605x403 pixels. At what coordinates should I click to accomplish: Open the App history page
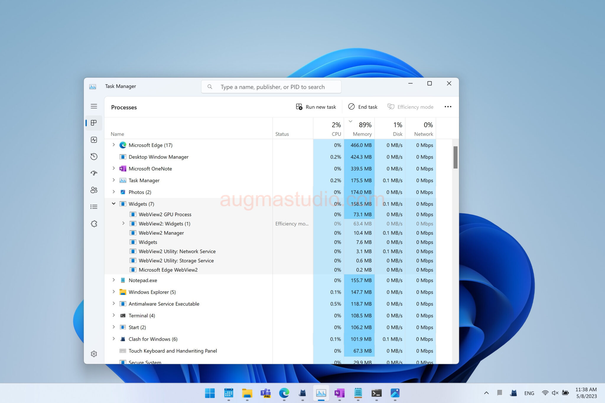coord(94,156)
